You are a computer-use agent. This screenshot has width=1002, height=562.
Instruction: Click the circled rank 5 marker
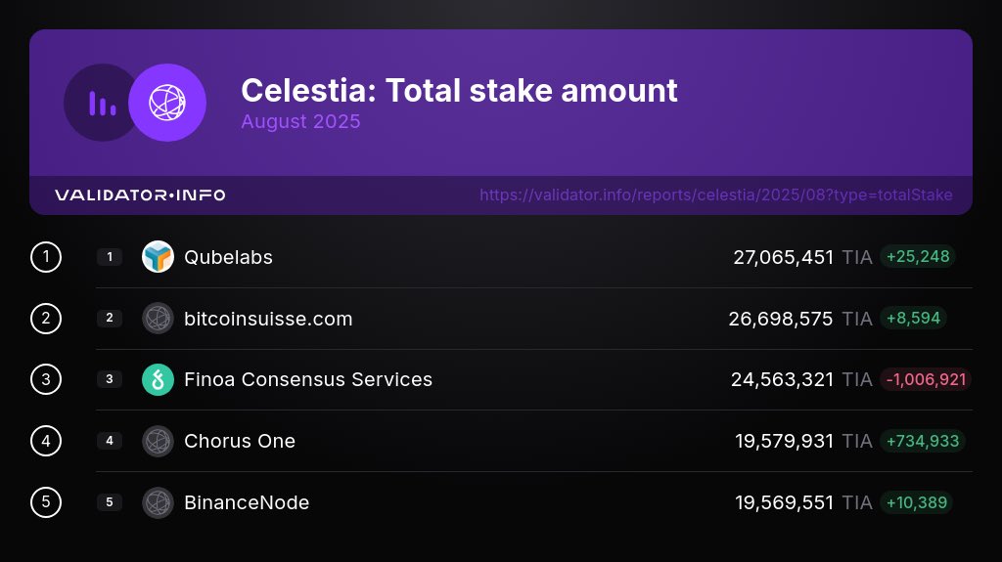46,503
